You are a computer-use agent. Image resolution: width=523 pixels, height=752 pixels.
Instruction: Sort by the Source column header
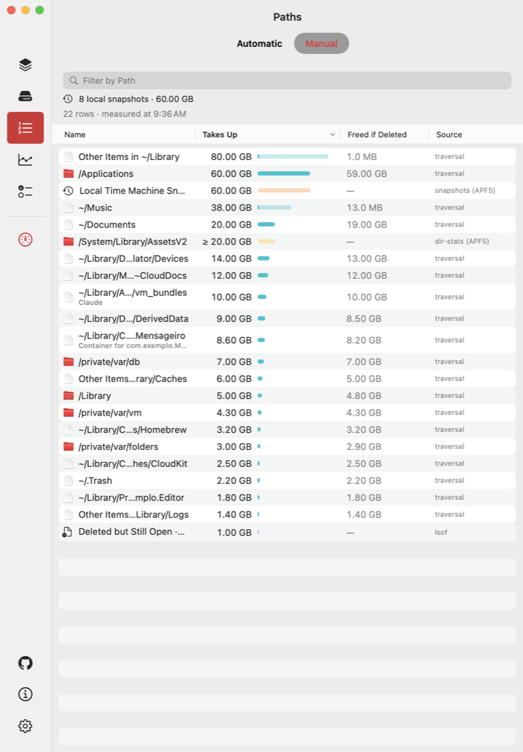(x=449, y=135)
